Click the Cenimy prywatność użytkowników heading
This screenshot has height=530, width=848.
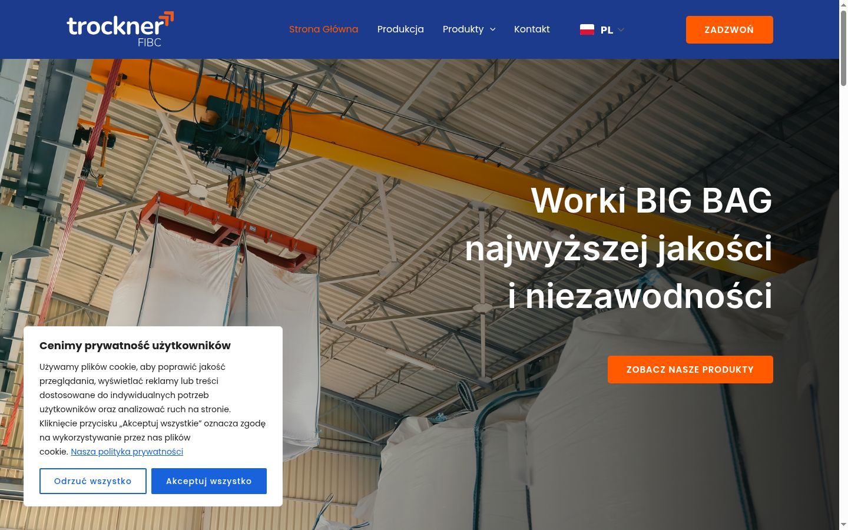pyautogui.click(x=135, y=346)
